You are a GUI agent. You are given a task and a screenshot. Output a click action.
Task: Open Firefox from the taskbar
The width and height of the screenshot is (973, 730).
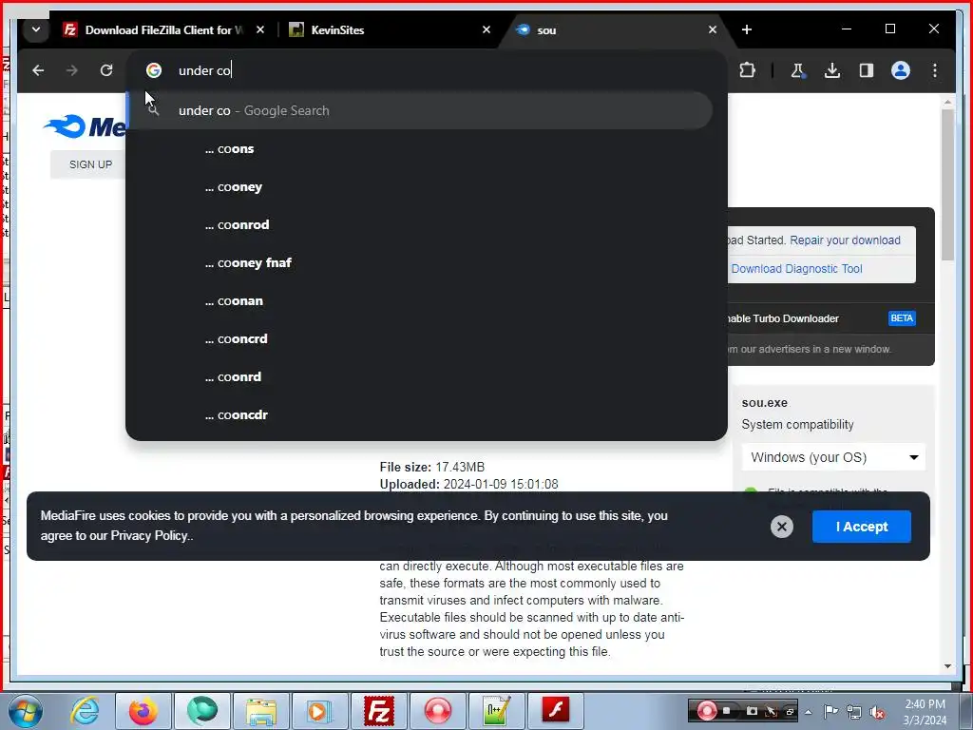pyautogui.click(x=143, y=711)
